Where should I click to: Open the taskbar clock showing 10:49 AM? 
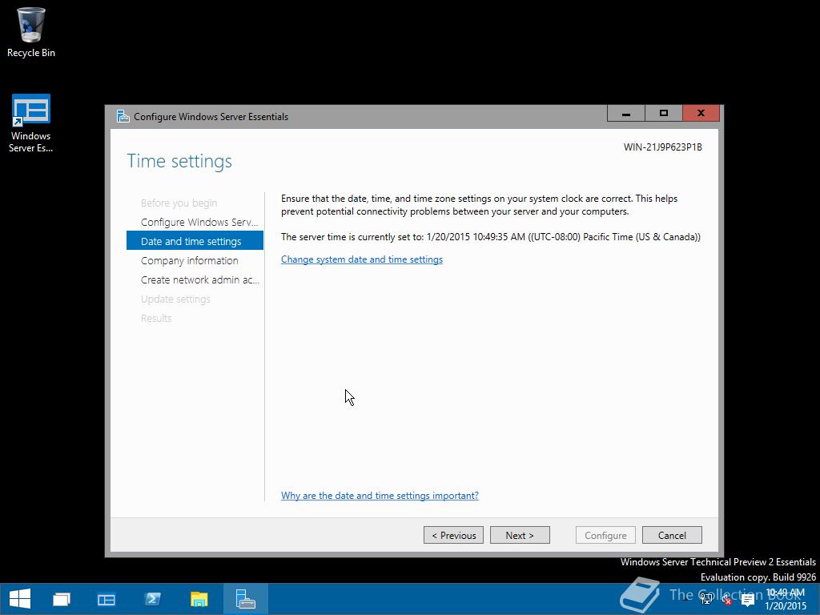point(785,599)
